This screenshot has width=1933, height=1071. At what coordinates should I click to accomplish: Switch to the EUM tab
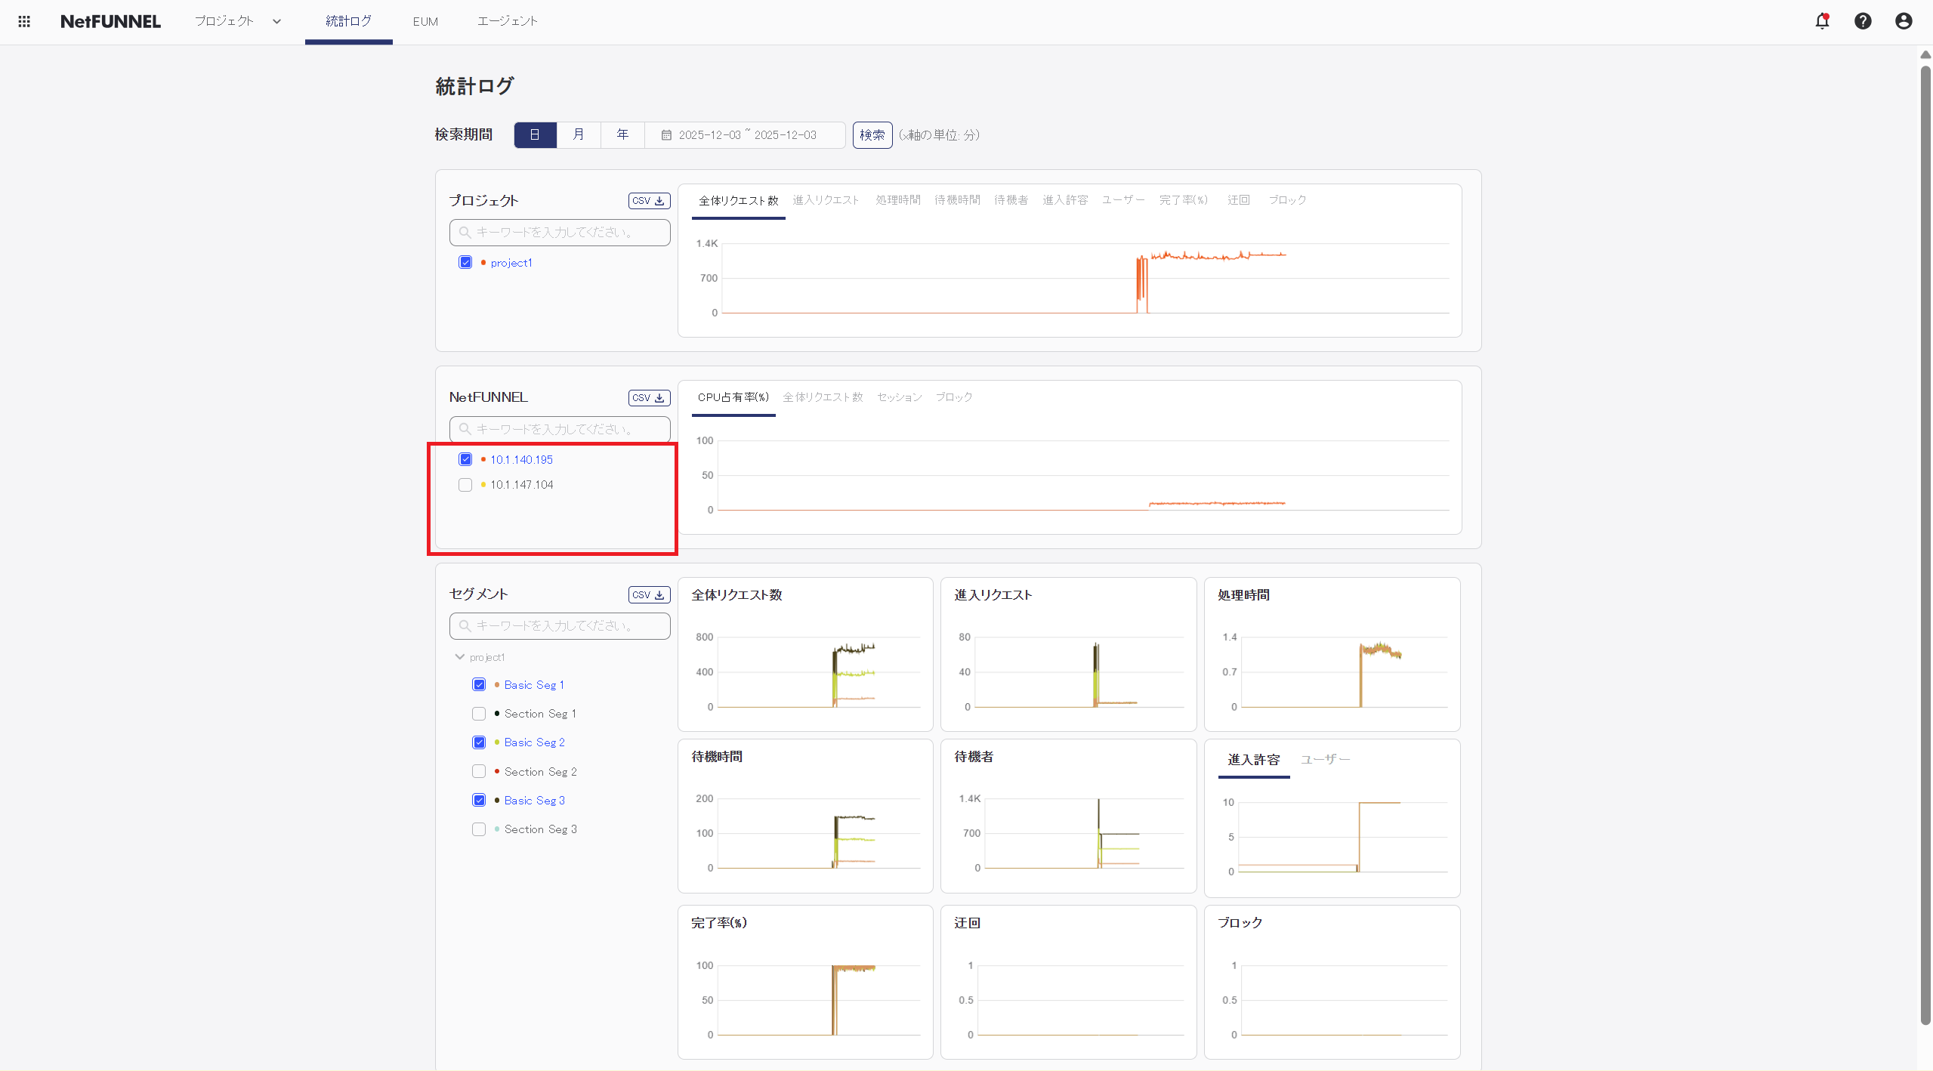[x=425, y=21]
